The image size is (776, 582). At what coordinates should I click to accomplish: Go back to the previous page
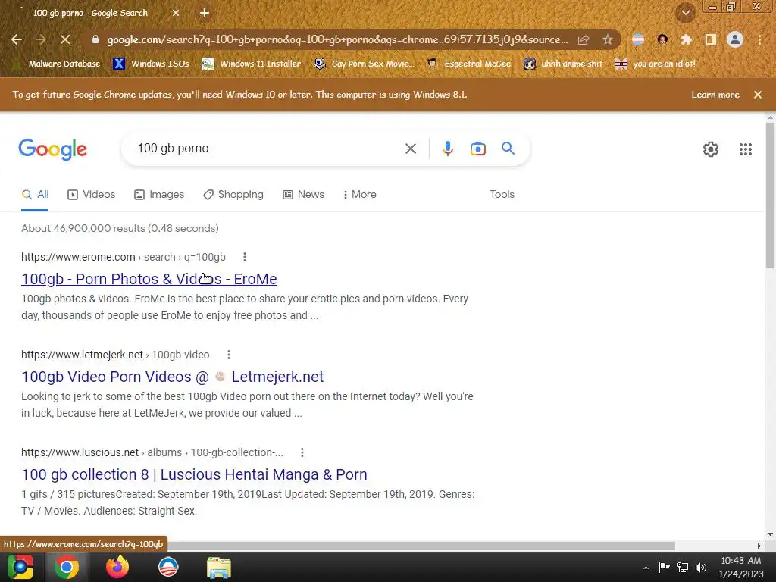[17, 39]
